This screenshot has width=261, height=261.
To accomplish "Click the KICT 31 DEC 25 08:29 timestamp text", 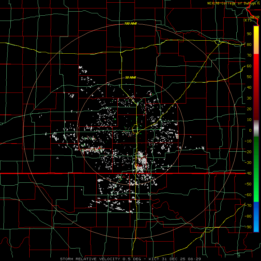I will click(x=175, y=259).
